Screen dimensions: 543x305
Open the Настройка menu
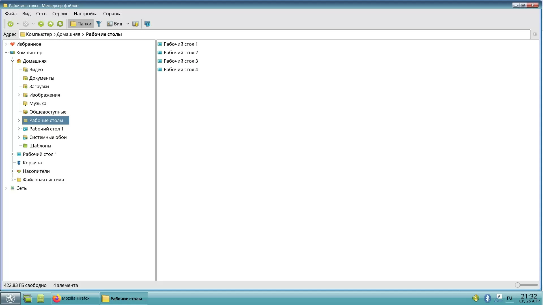pos(85,14)
